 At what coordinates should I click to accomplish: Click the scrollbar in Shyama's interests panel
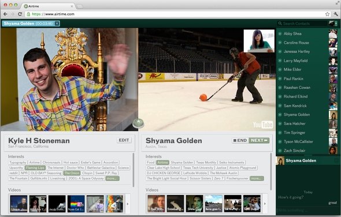[270, 171]
